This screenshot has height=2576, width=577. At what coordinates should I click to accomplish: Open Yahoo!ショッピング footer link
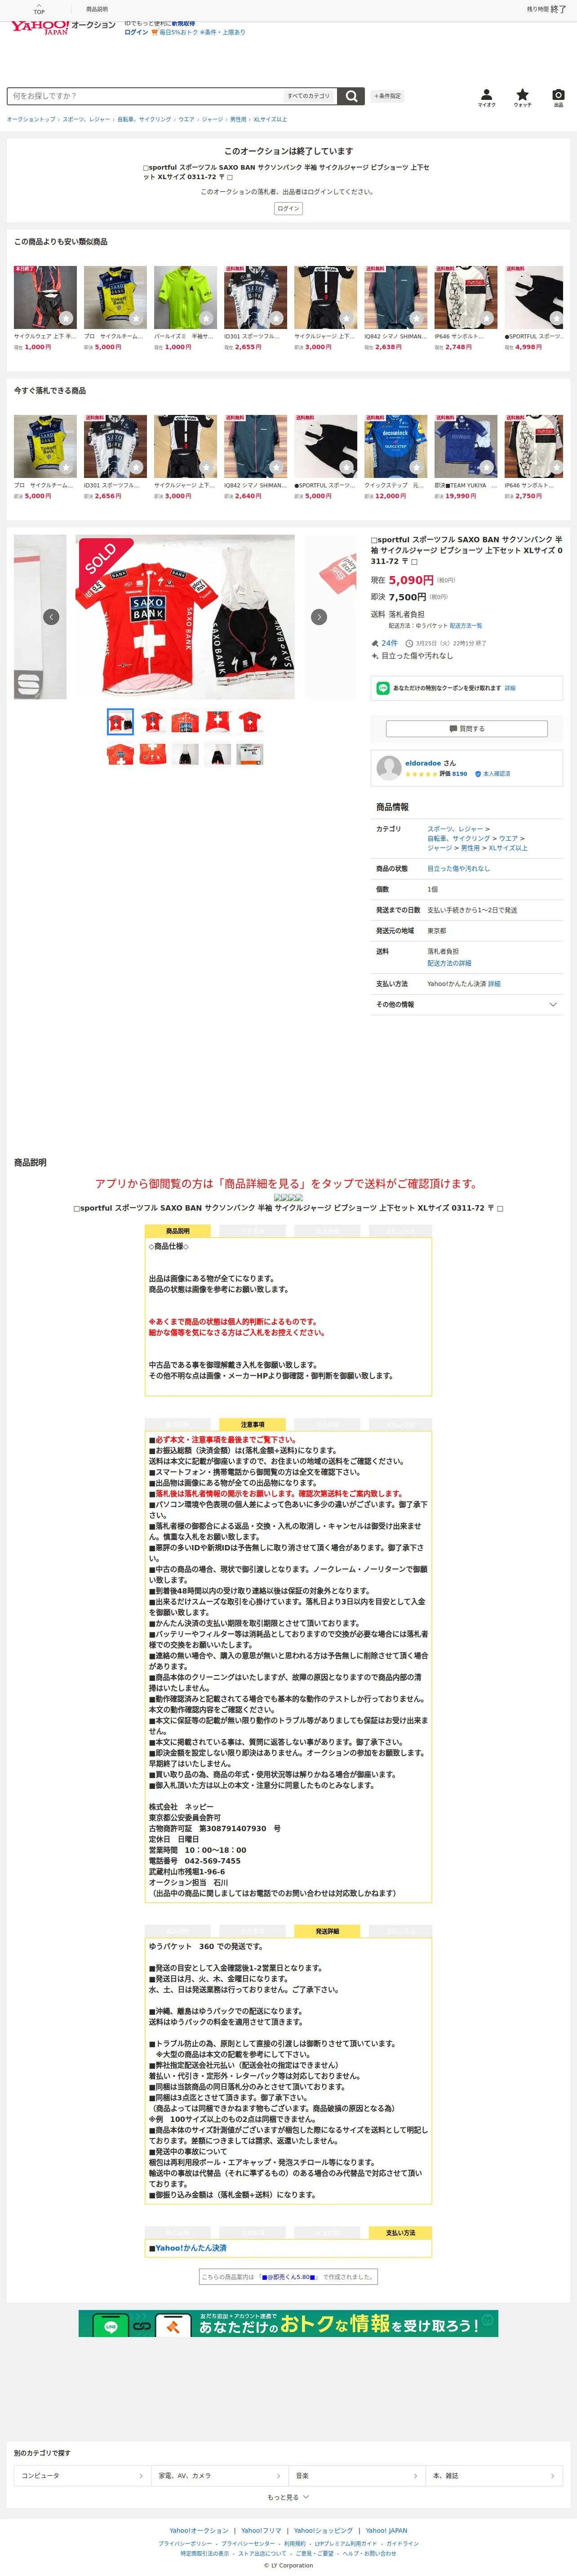[x=324, y=2530]
